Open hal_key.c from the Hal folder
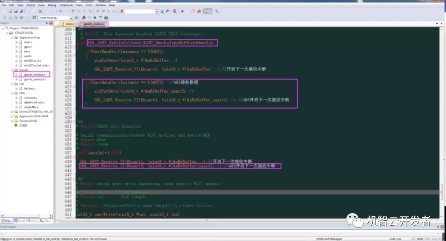Image resolution: width=446 pixels, height=241 pixels. pos(30,89)
